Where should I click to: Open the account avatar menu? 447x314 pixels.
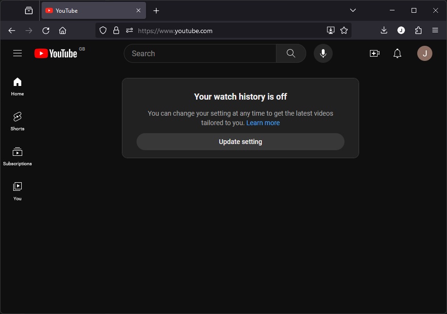pos(424,53)
